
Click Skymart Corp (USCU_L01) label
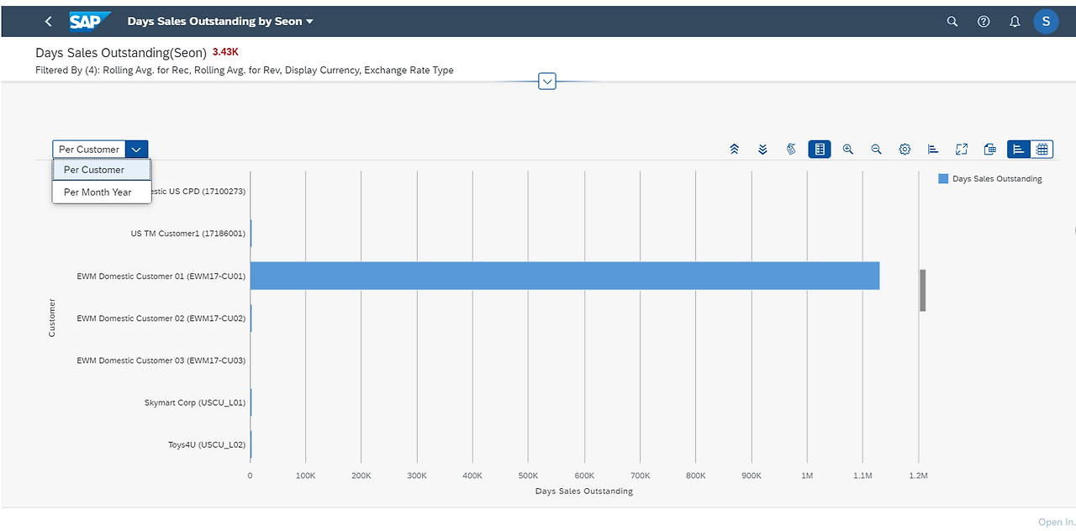click(195, 402)
